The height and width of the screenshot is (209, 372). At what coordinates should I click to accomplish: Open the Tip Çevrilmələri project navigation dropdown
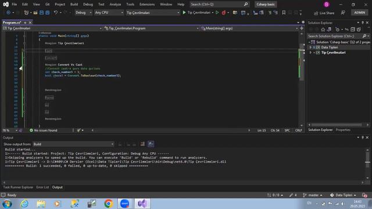coord(52,28)
